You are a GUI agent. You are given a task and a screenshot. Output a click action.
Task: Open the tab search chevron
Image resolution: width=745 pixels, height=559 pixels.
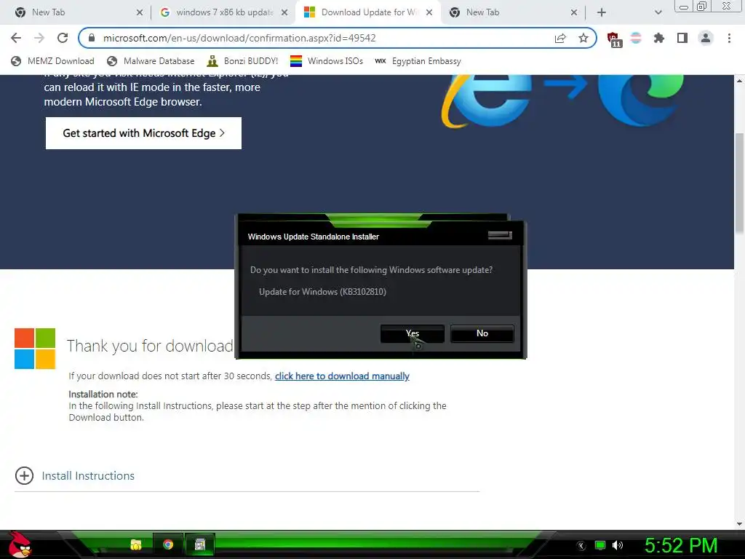pos(658,12)
